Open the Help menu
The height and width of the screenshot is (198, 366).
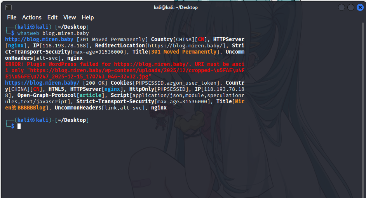(87, 17)
